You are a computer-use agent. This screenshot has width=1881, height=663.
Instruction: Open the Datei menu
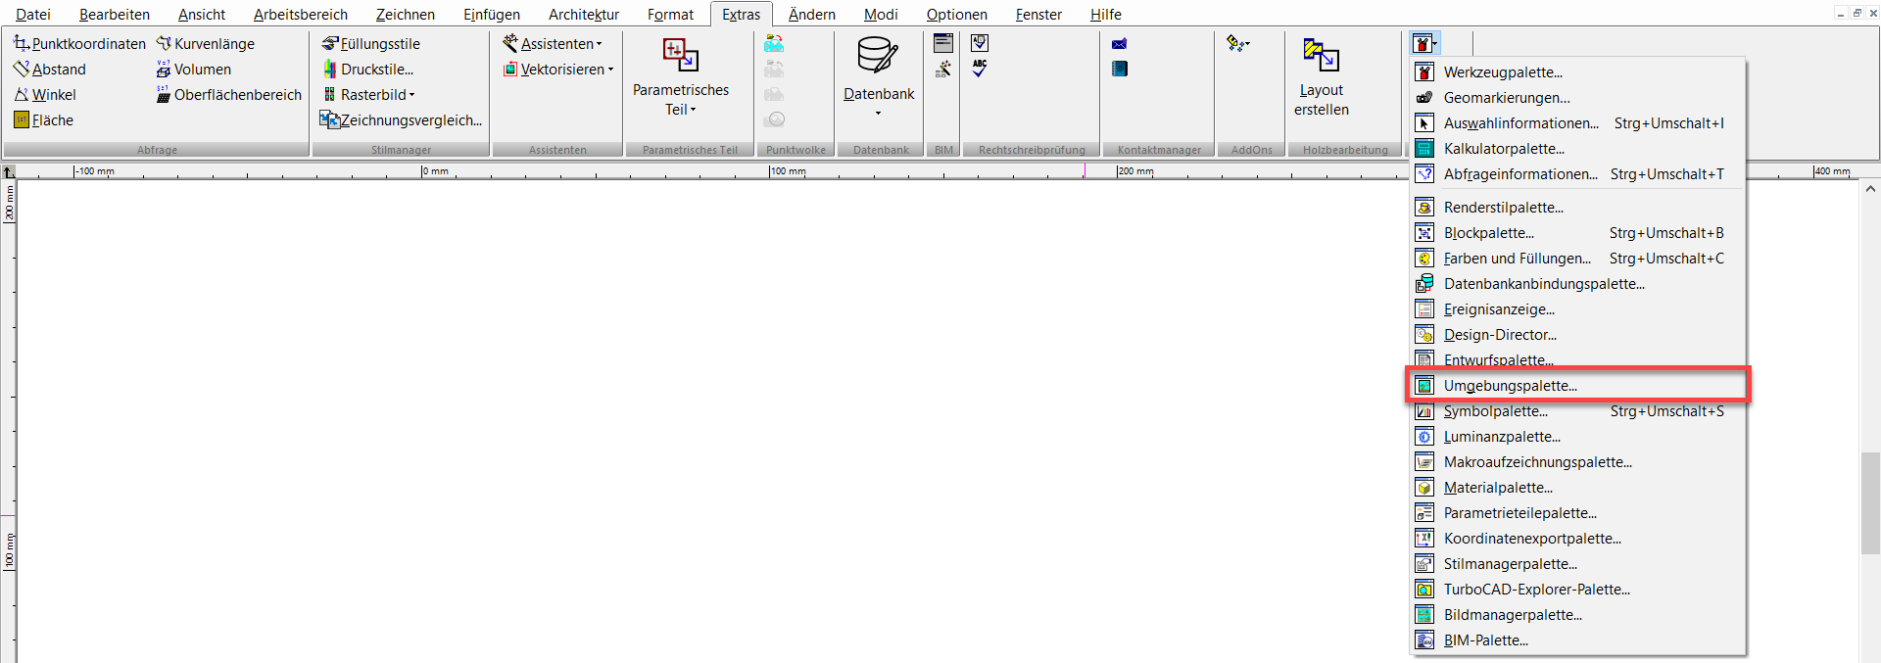(x=33, y=15)
